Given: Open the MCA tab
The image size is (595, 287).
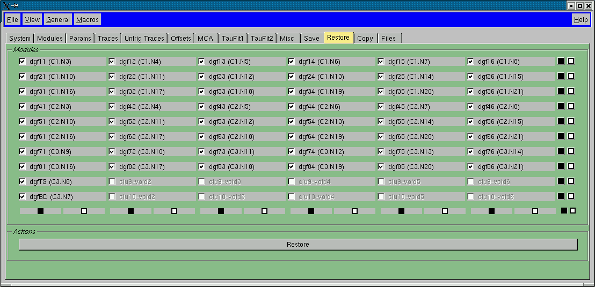Looking at the screenshot, I should tap(206, 38).
